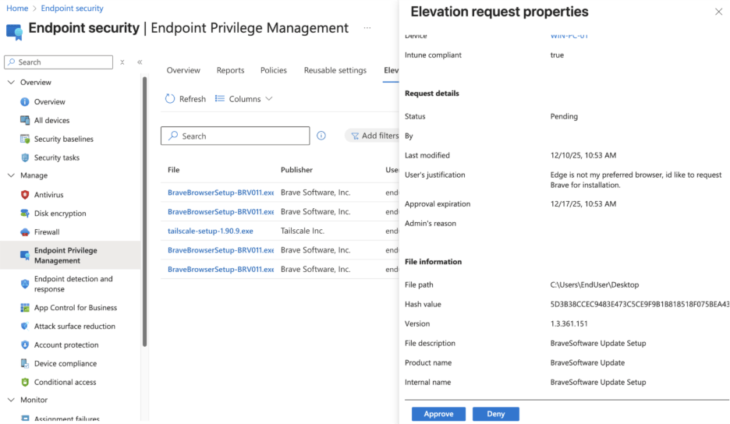
Task: Click the info icon beside search box
Action: pos(321,136)
